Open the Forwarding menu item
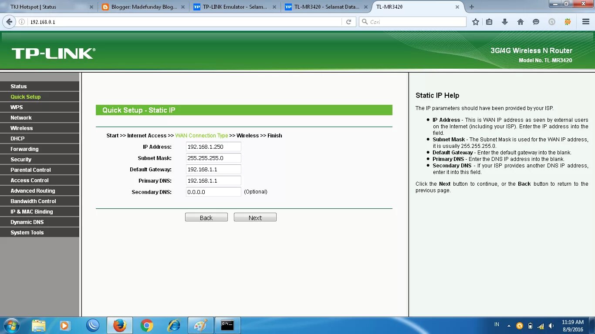 pyautogui.click(x=40, y=149)
